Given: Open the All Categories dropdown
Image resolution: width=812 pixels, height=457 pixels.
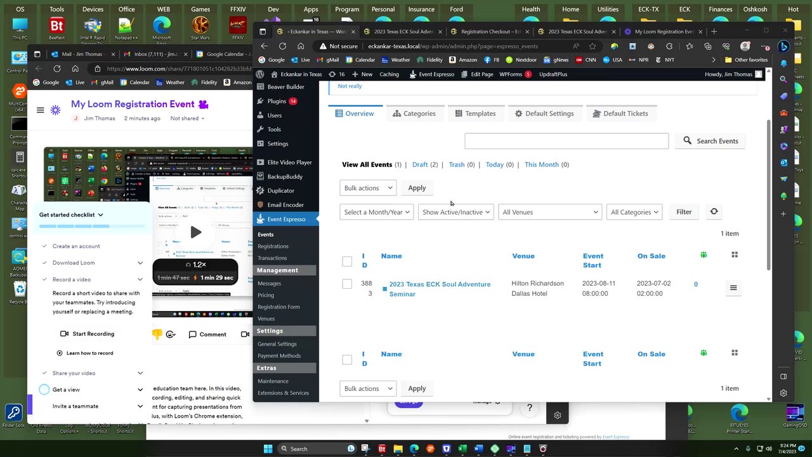Looking at the screenshot, I should coord(634,212).
